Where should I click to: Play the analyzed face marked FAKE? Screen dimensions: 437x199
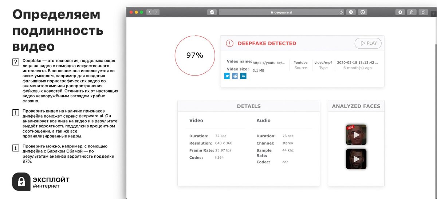point(356,135)
